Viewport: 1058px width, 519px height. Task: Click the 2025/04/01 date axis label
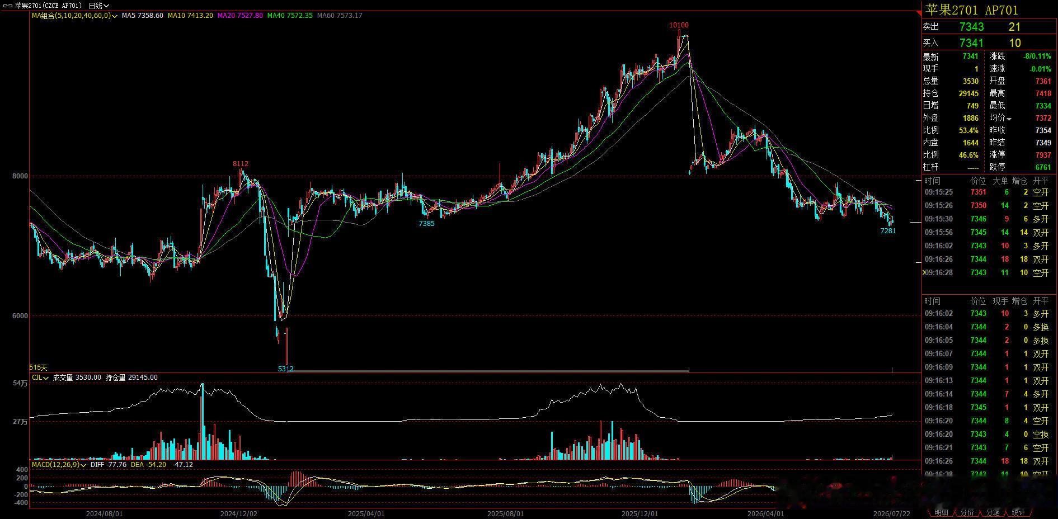point(366,513)
